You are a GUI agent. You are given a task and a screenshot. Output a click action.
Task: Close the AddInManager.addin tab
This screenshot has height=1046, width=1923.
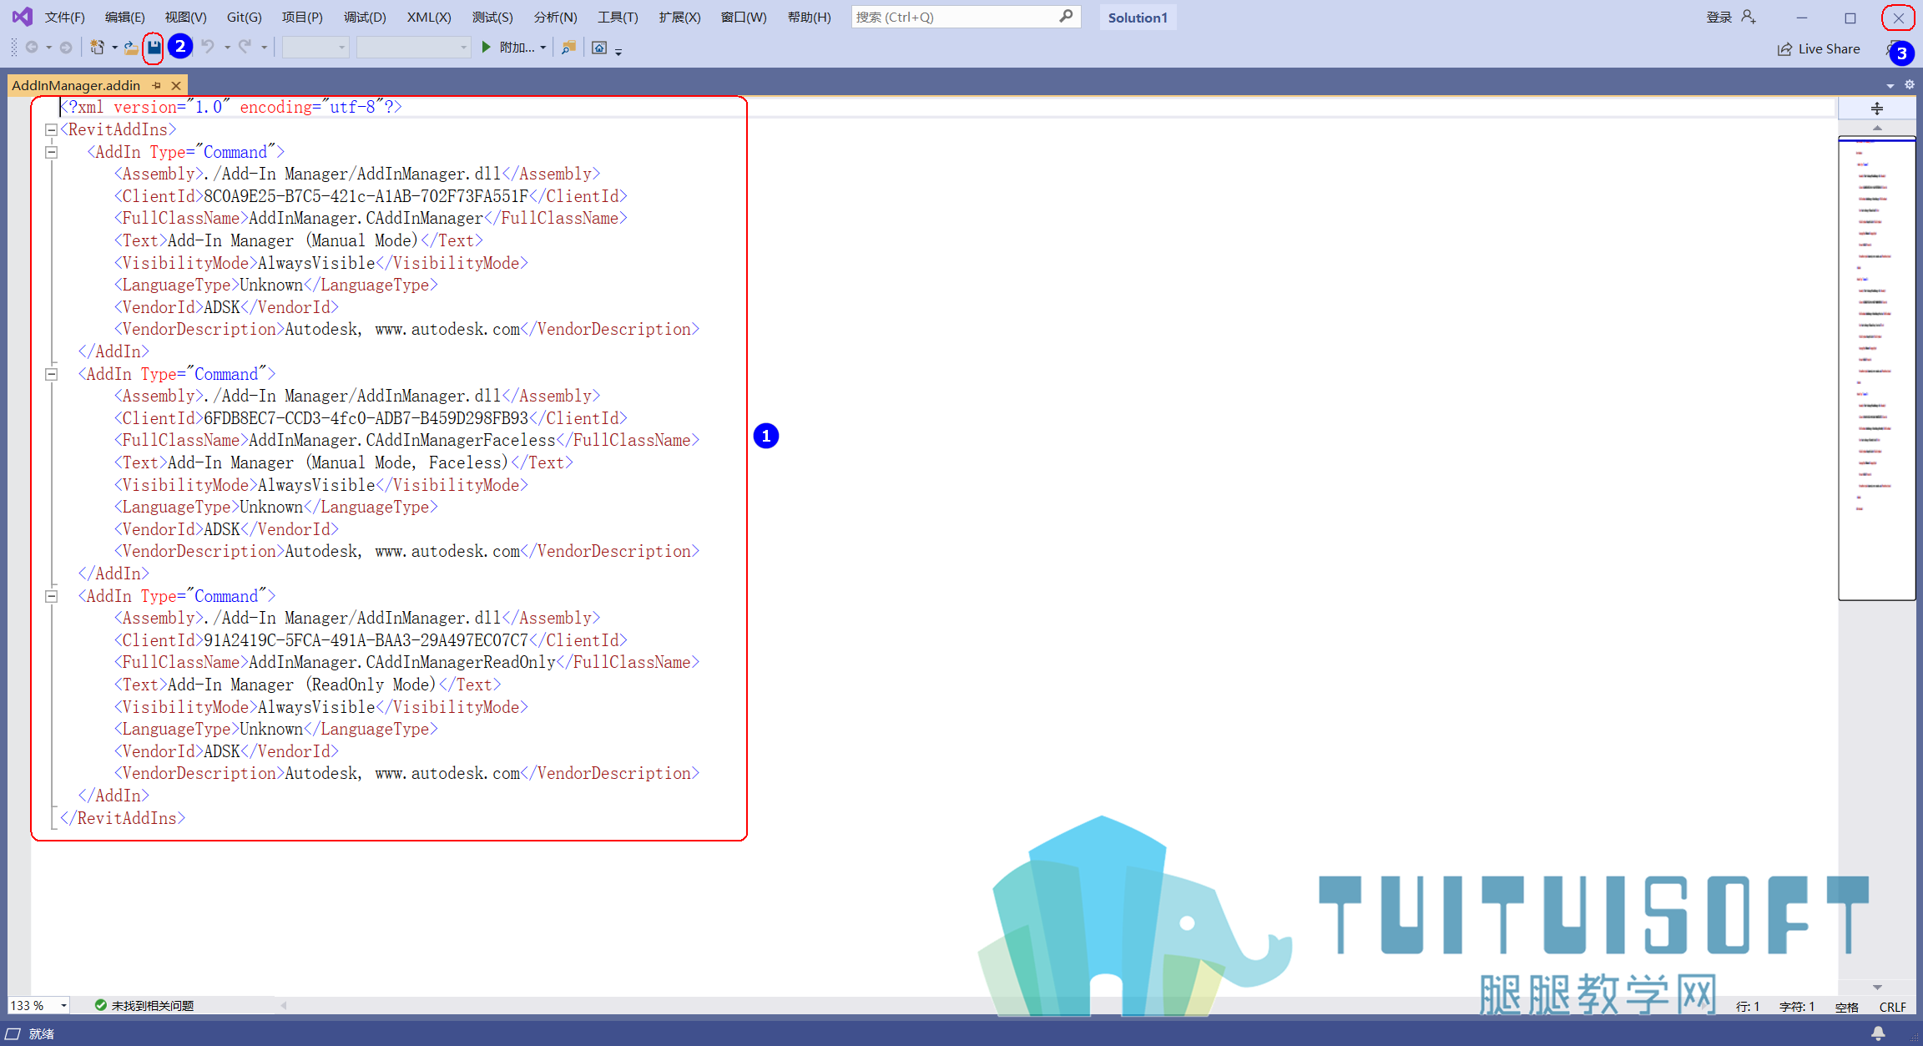pyautogui.click(x=176, y=85)
